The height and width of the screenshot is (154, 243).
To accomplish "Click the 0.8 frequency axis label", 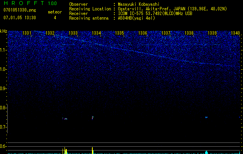I will click(x=3, y=108).
